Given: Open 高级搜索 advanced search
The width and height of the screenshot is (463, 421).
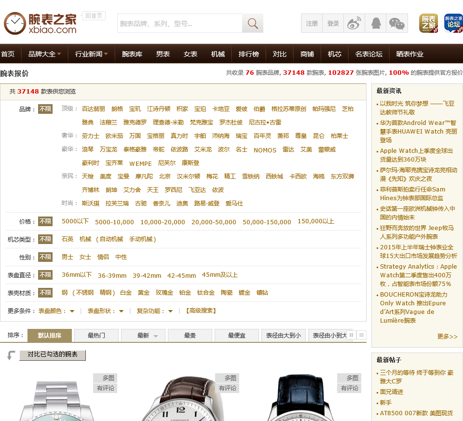Looking at the screenshot, I should (x=201, y=311).
